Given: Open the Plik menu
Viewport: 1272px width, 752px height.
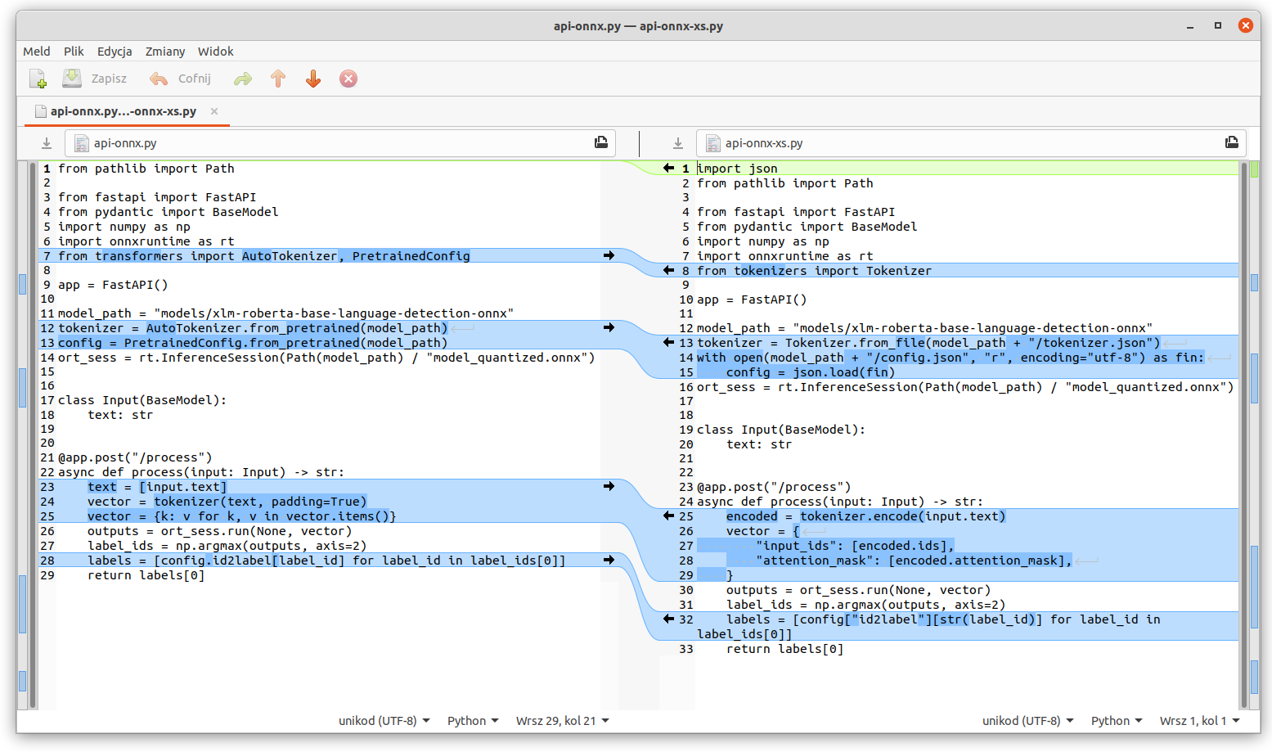Looking at the screenshot, I should tap(74, 51).
